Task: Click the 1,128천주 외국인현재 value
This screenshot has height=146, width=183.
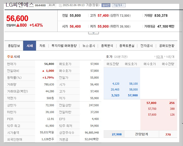Action: click(x=48, y=139)
